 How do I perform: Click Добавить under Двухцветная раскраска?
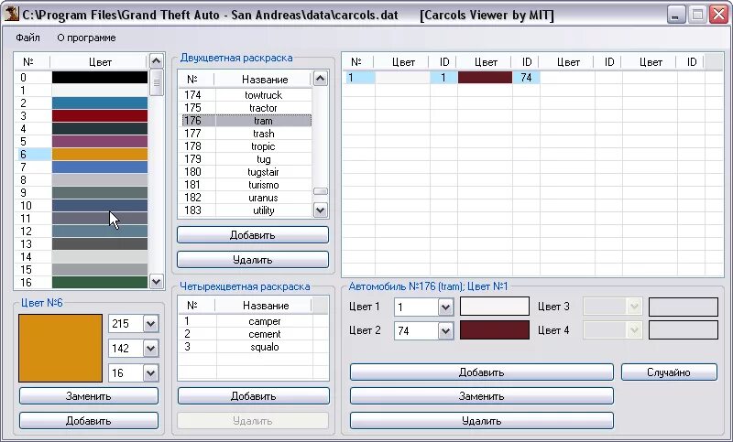point(253,235)
